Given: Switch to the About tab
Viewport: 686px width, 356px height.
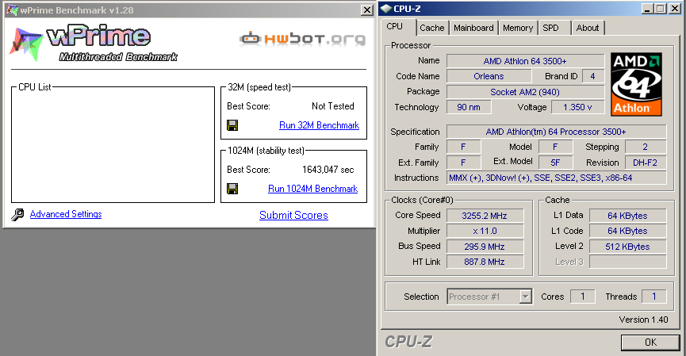Looking at the screenshot, I should point(587,28).
